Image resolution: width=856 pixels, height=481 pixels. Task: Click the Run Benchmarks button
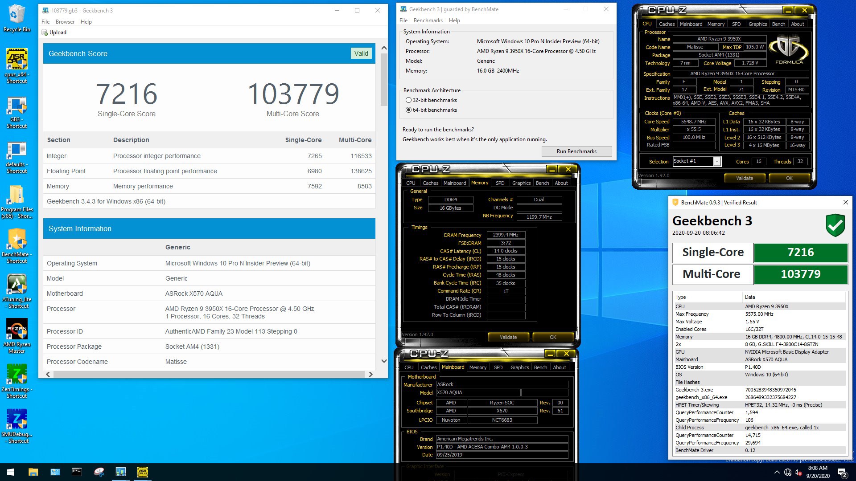(x=576, y=151)
